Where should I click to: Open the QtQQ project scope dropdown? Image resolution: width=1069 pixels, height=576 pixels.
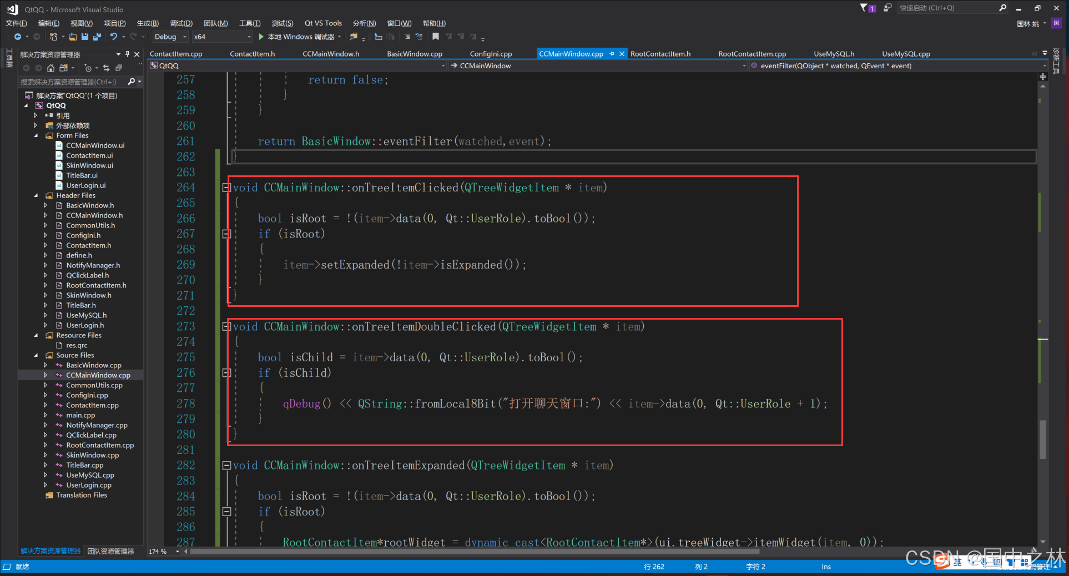point(297,65)
